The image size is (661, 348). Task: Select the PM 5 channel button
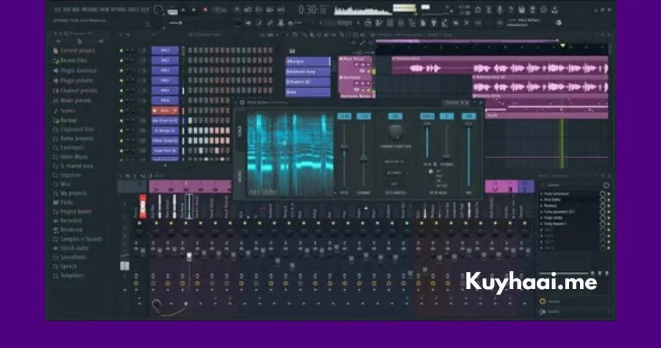coord(165,91)
